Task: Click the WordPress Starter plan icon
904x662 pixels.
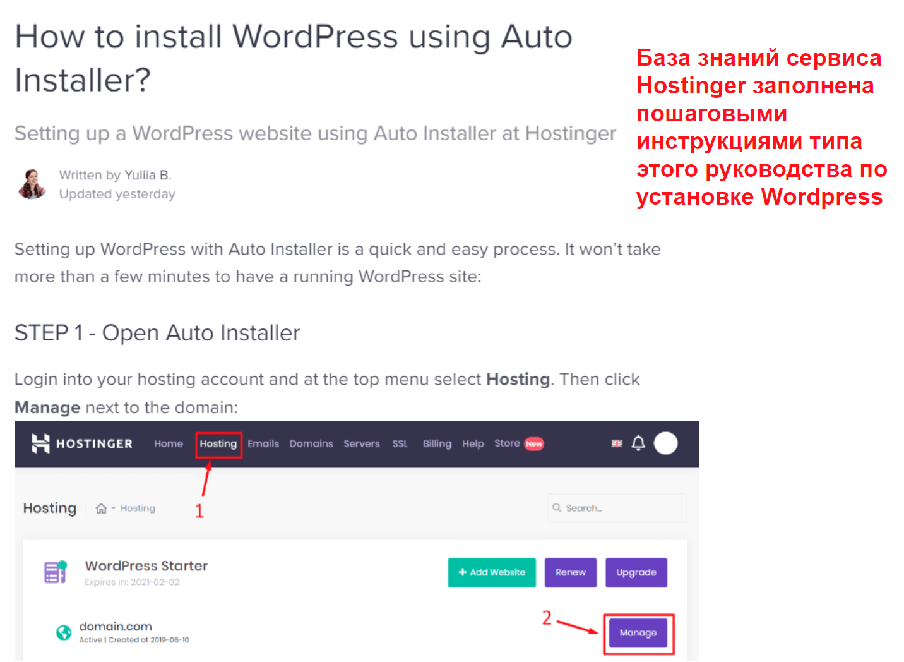Action: pyautogui.click(x=56, y=572)
